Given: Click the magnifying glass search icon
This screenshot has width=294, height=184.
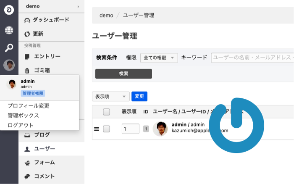Looking at the screenshot, I should (x=9, y=48).
